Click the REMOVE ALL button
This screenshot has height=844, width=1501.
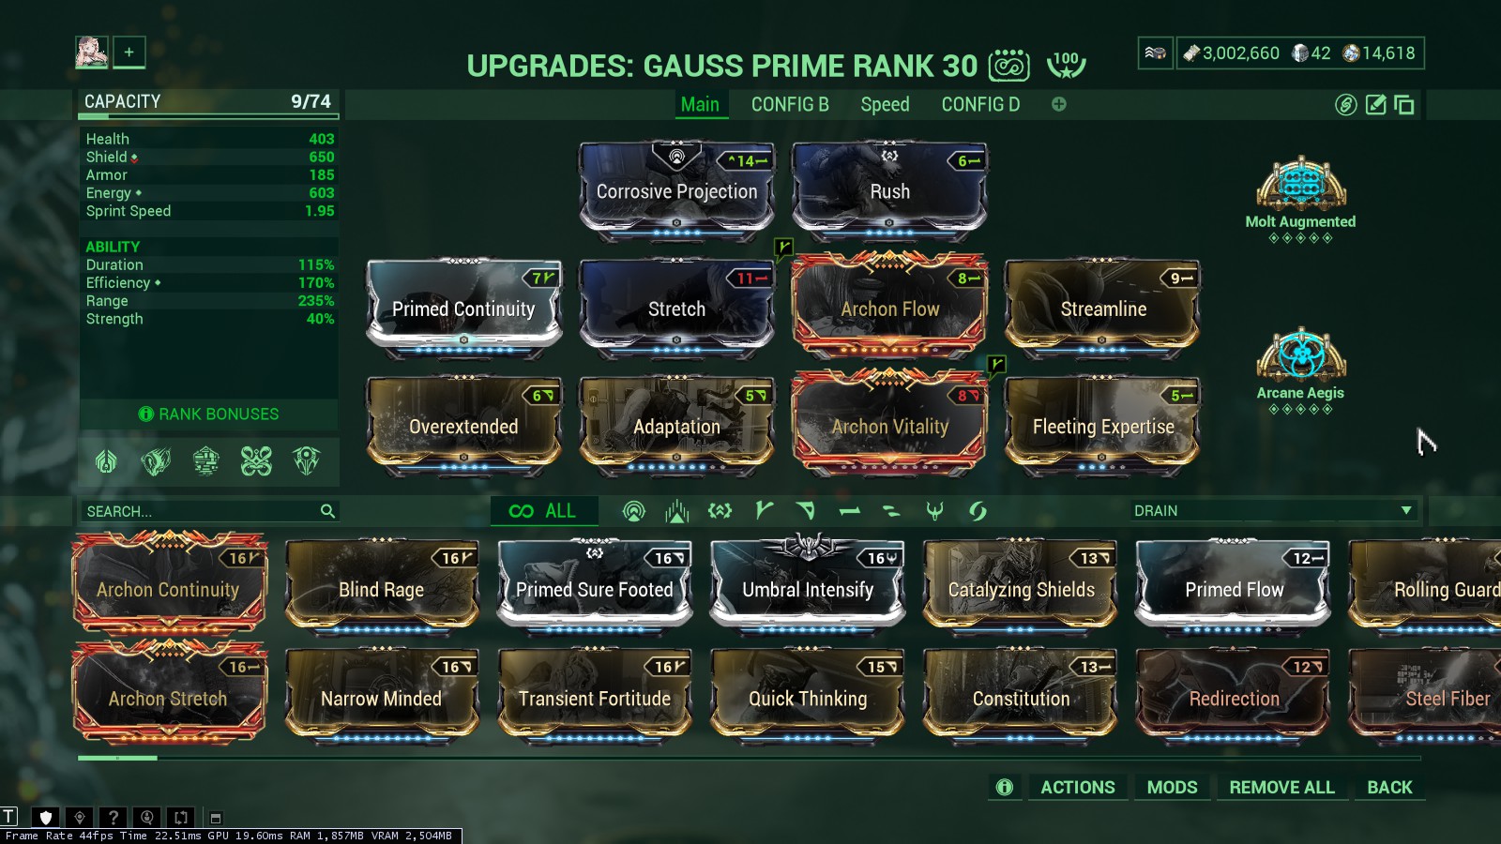point(1281,788)
